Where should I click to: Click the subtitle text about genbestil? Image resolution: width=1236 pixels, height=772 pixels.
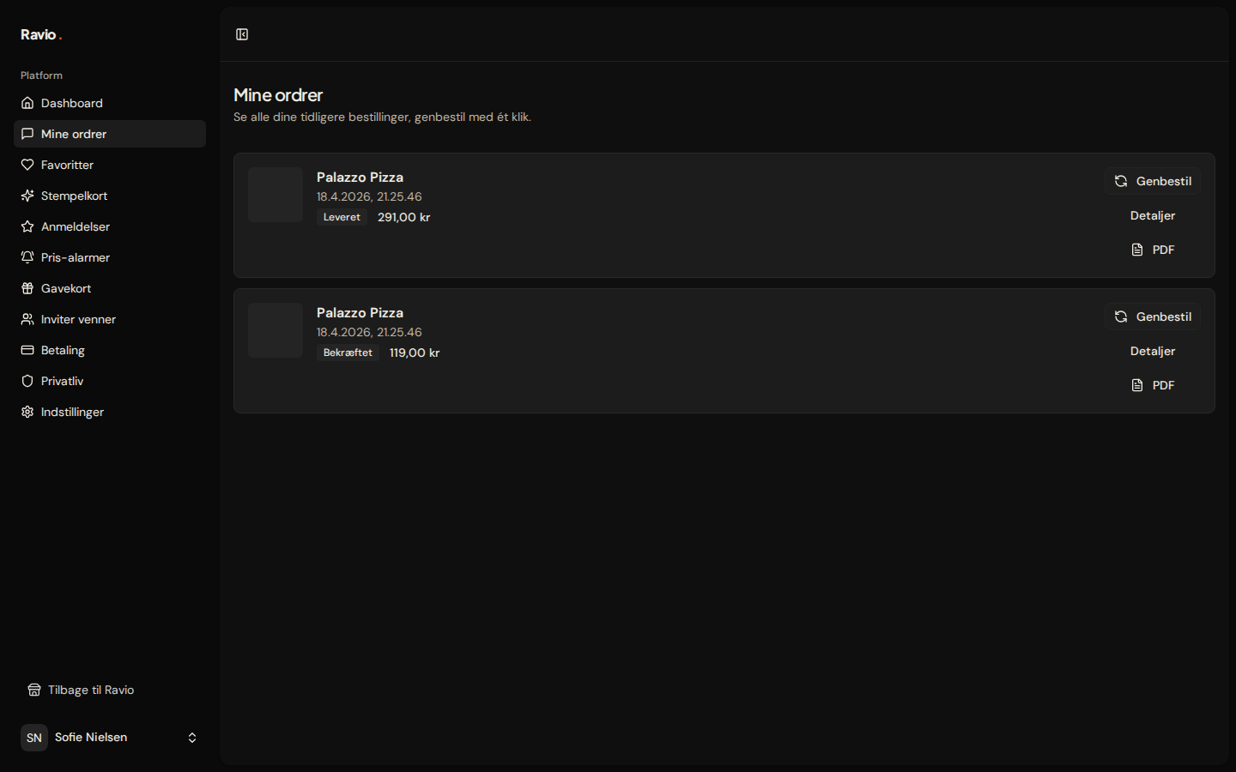click(382, 117)
